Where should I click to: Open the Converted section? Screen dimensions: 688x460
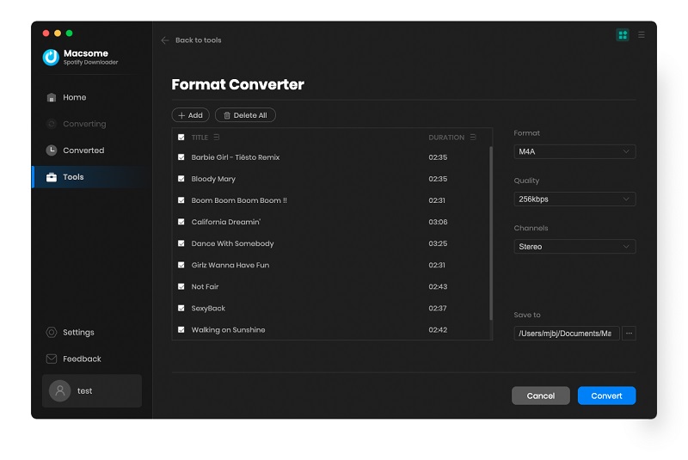click(x=83, y=150)
